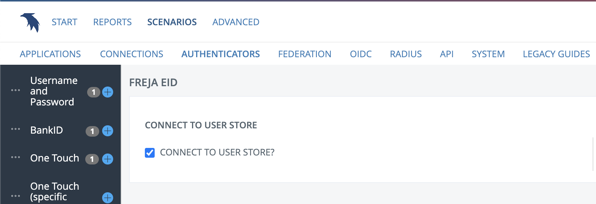The height and width of the screenshot is (204, 596).
Task: Open the three-dot menu for BankID
Action: pos(15,129)
